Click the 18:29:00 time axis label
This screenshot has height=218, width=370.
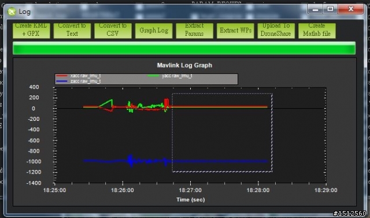[326, 190]
